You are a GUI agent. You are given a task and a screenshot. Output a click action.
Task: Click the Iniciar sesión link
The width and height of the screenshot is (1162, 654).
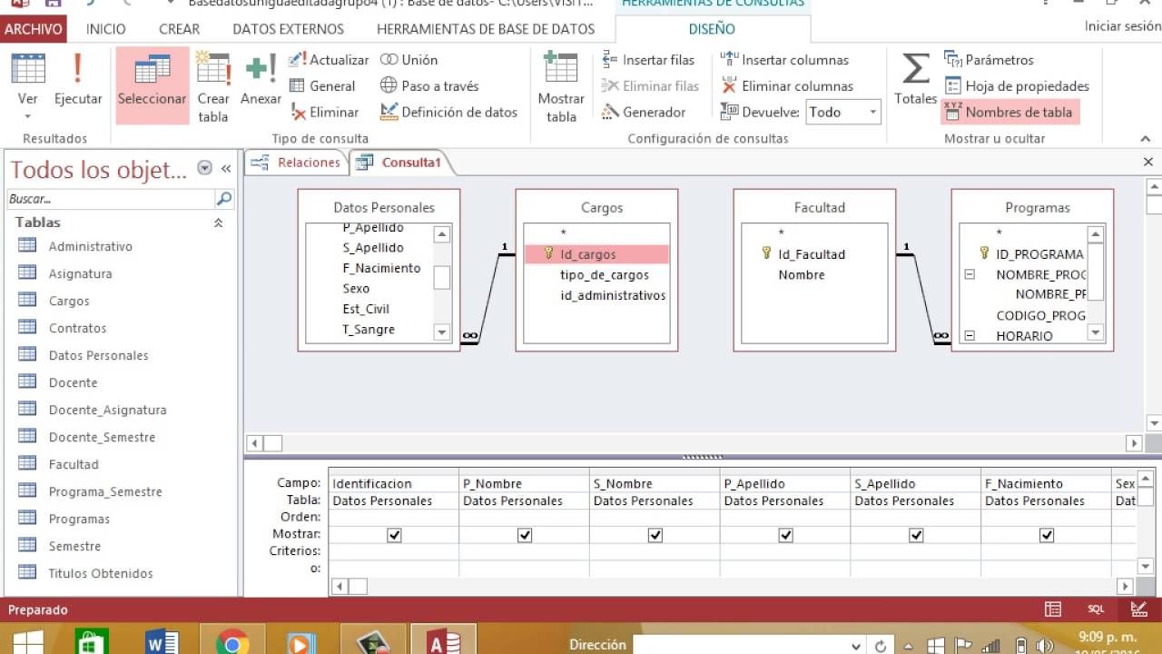click(1119, 26)
